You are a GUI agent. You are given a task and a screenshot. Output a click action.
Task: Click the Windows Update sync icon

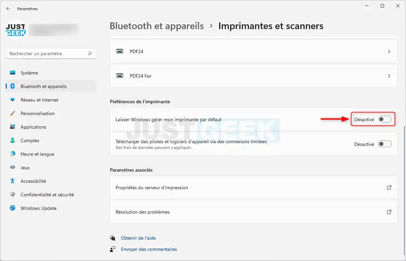pyautogui.click(x=13, y=208)
